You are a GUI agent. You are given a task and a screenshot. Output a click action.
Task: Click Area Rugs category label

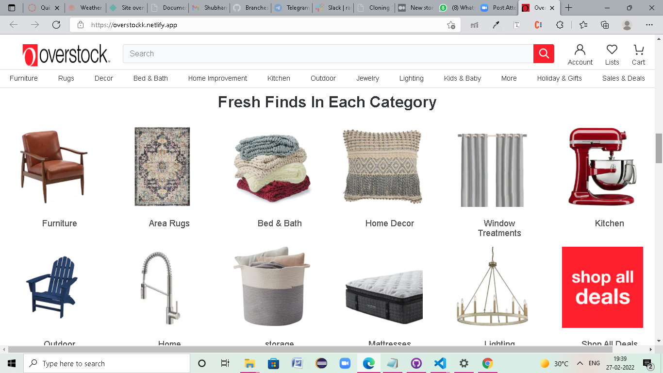tap(169, 223)
